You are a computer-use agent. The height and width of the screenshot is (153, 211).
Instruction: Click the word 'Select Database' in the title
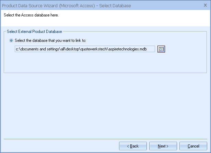pos(115,5)
